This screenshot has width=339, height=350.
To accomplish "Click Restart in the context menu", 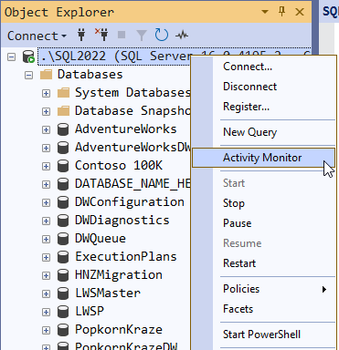I will 239,263.
